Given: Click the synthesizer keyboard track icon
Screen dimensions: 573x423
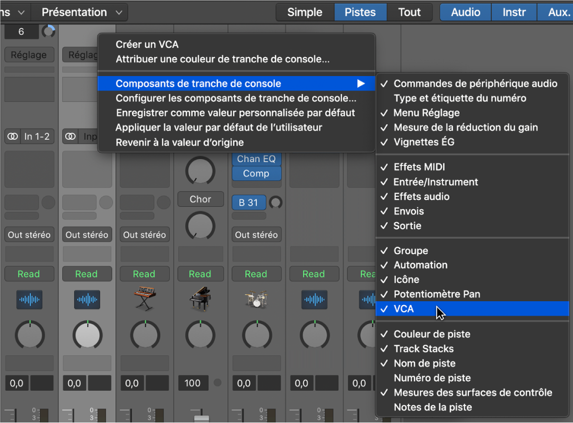Looking at the screenshot, I should pyautogui.click(x=144, y=299).
